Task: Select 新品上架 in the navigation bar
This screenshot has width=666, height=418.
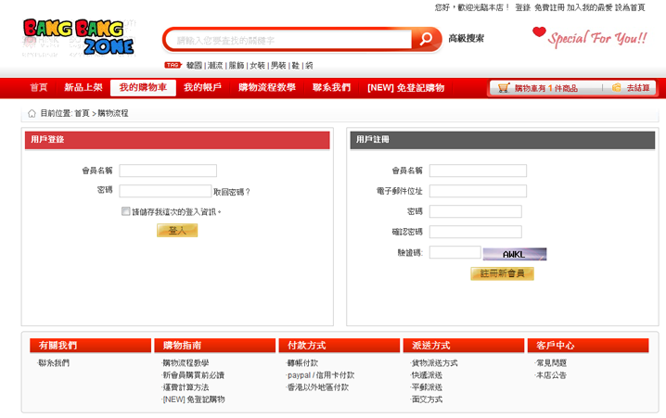Action: tap(83, 88)
